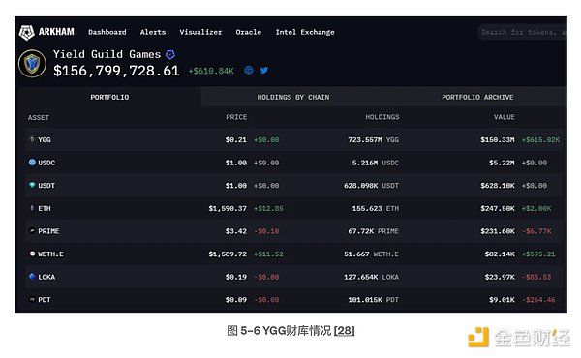Open the LOKA asset name

click(46, 277)
